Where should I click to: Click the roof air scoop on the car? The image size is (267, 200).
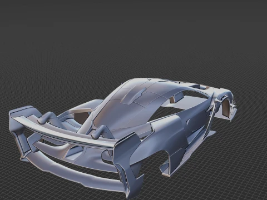click(x=133, y=94)
